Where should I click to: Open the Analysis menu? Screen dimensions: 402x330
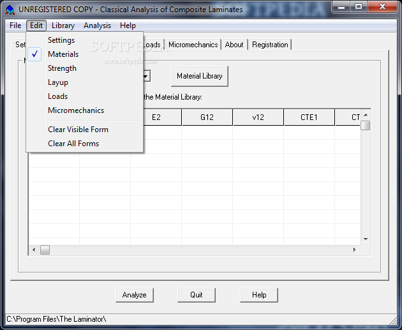click(97, 26)
